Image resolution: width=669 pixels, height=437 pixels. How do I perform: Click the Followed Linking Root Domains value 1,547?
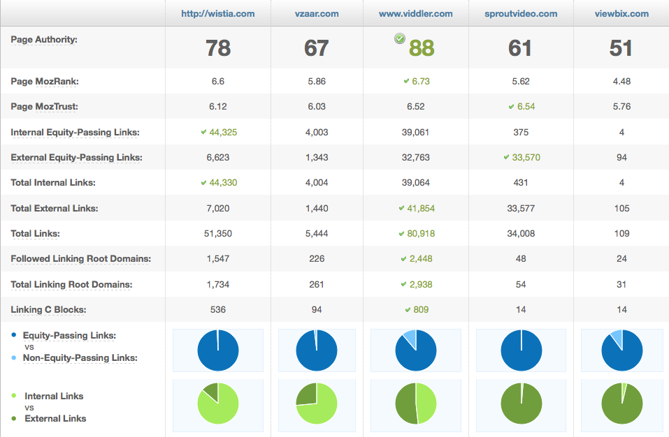pos(218,258)
